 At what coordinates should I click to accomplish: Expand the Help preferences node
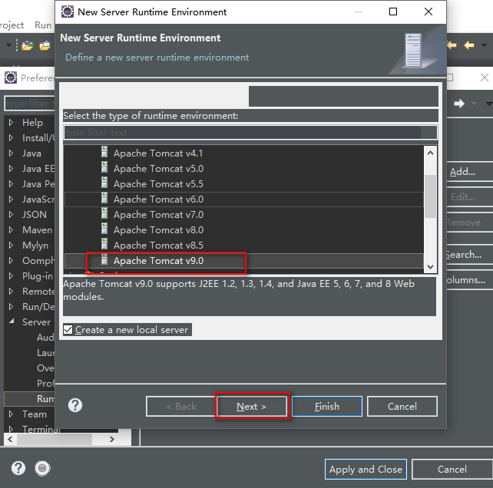11,122
